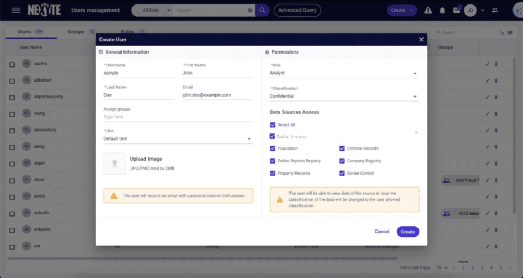Go to next page arrow in pagination
This screenshot has width=523, height=278.
(x=510, y=267)
